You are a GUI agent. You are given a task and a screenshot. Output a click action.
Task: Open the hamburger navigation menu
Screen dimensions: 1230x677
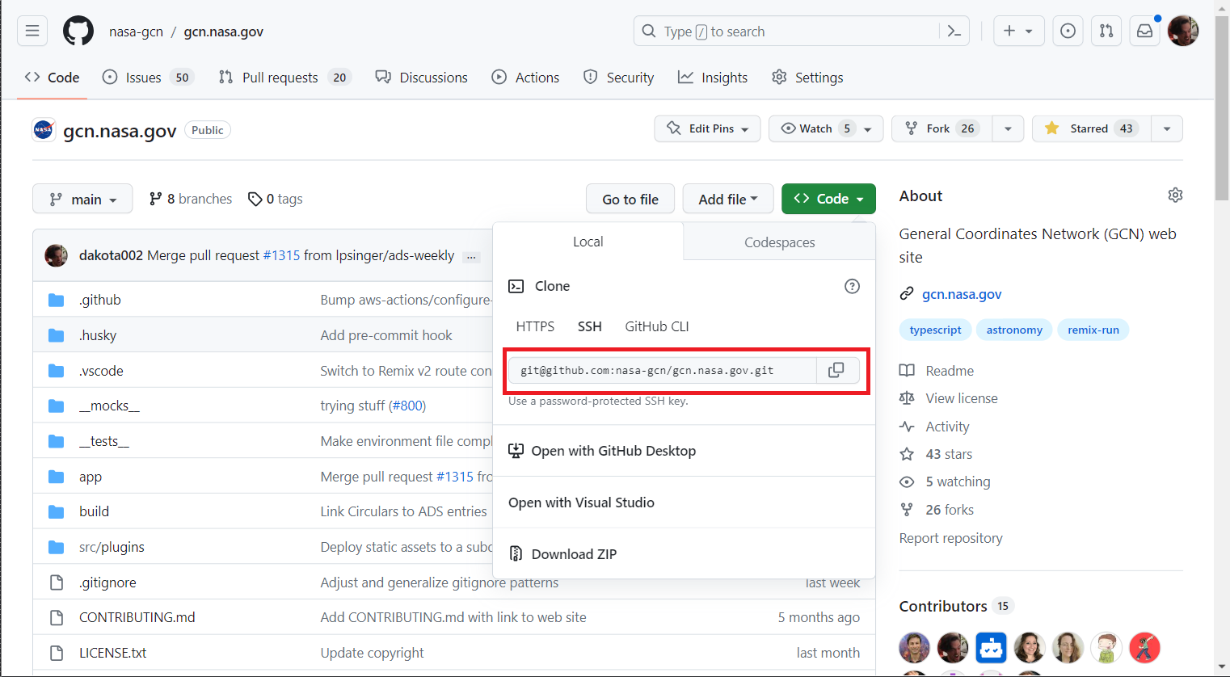(32, 32)
